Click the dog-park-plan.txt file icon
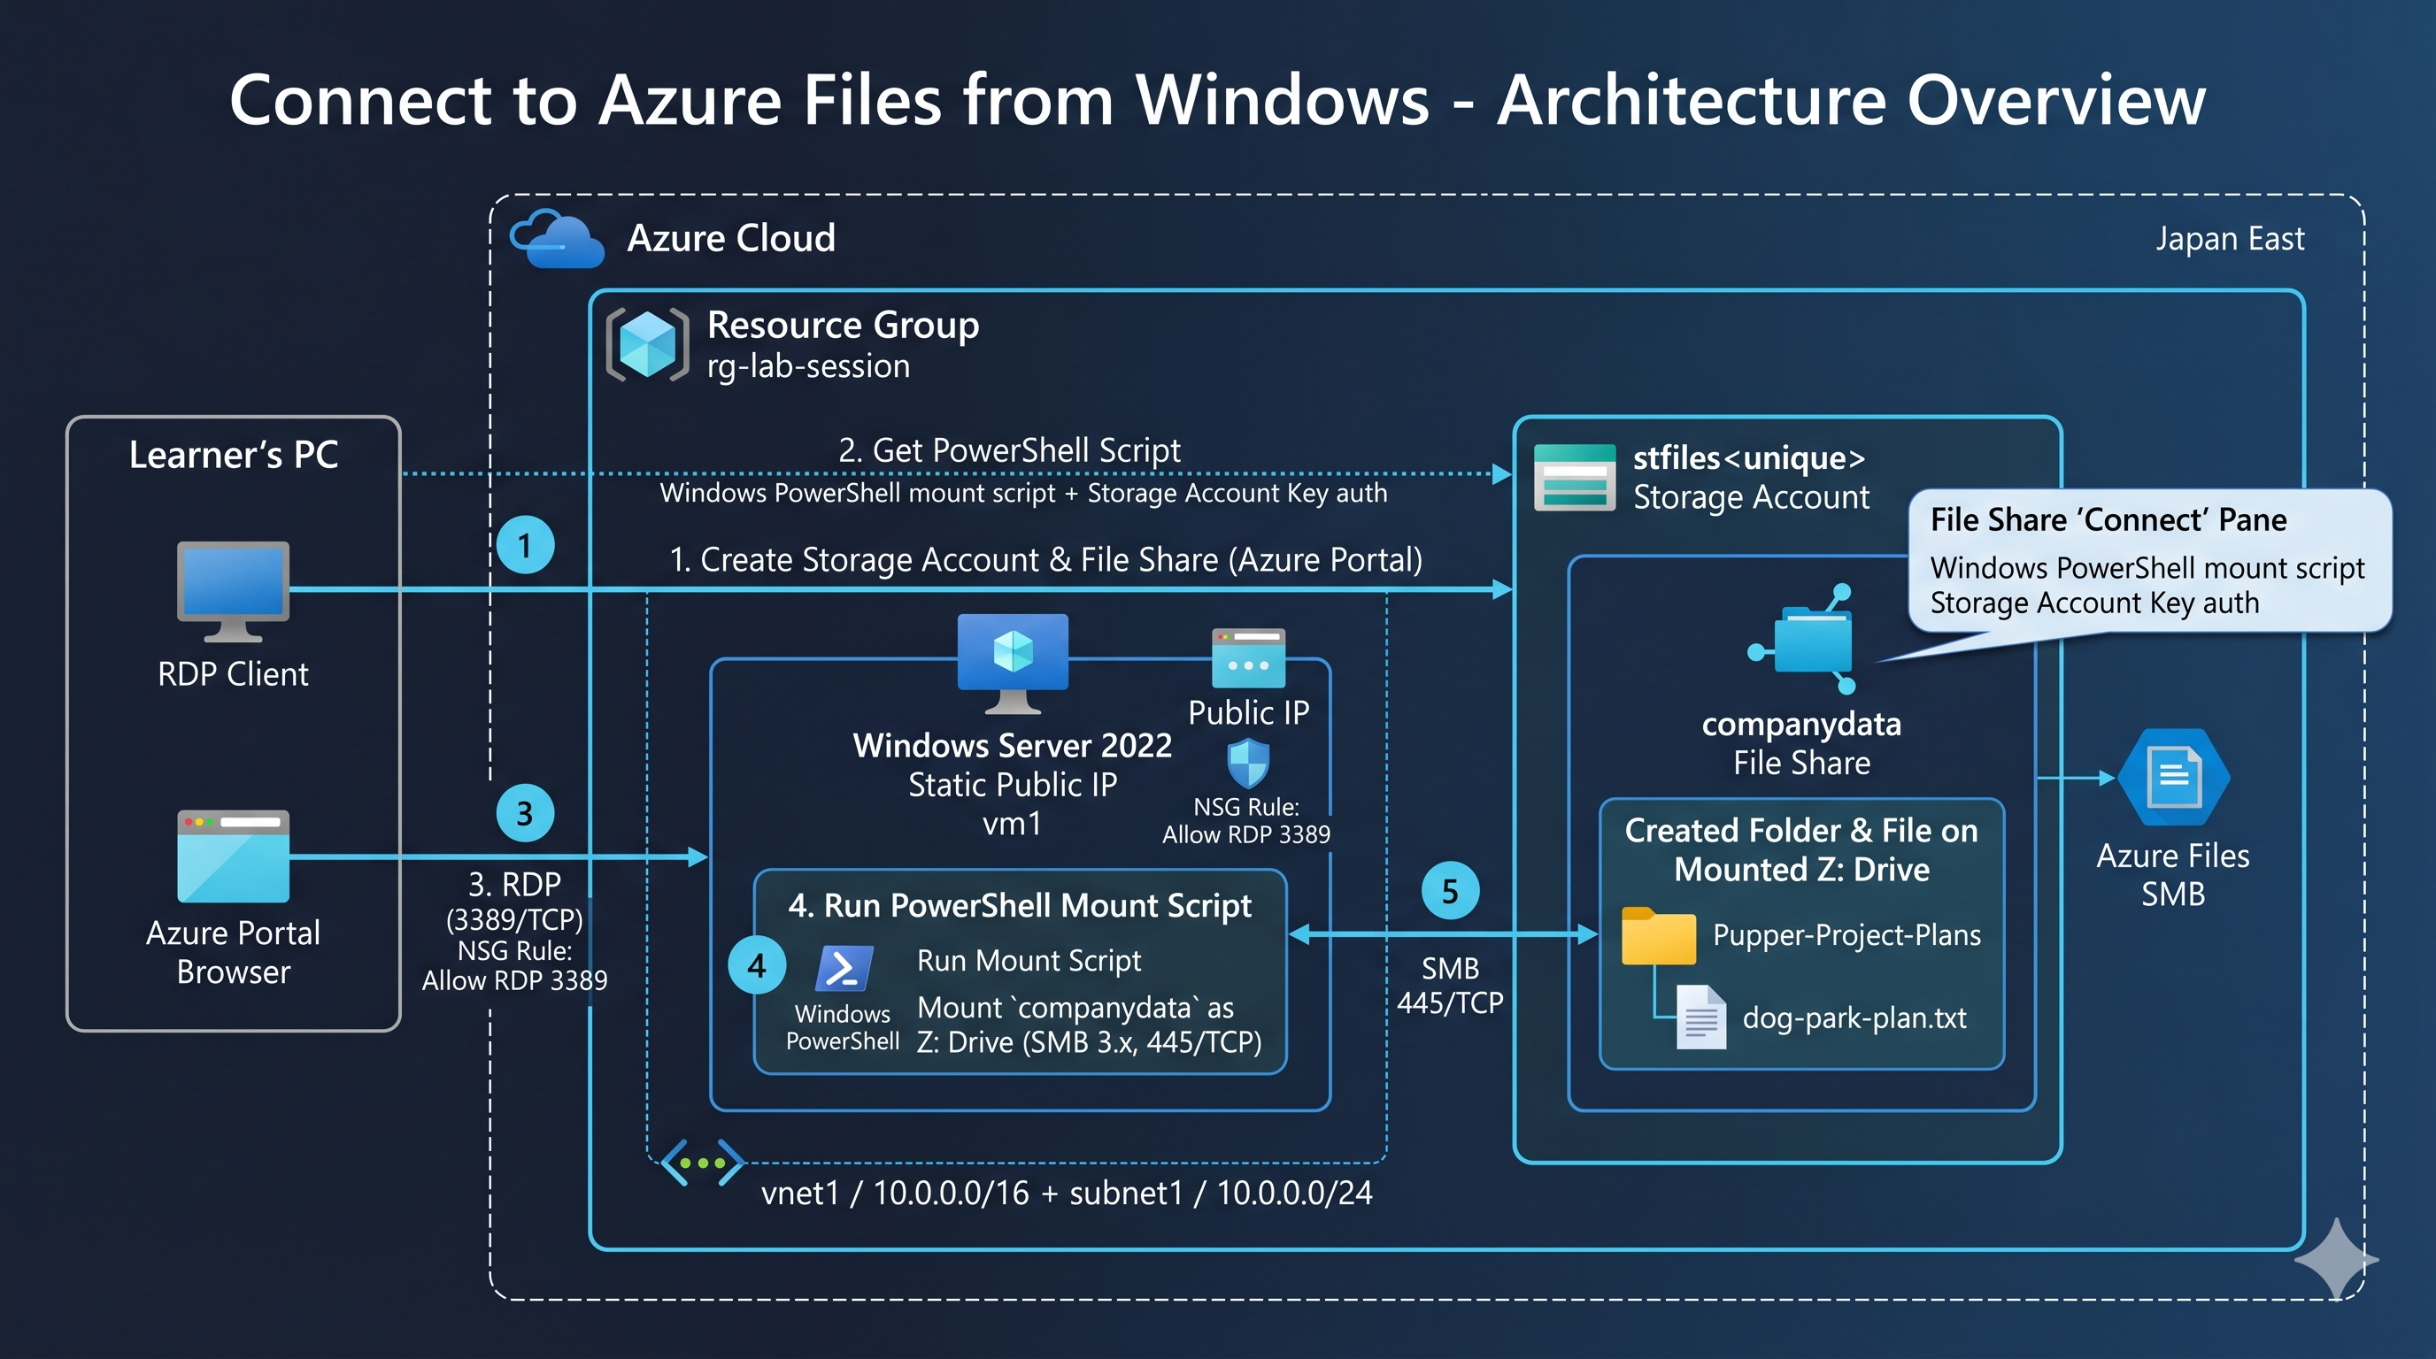The image size is (2436, 1359). tap(1701, 1017)
